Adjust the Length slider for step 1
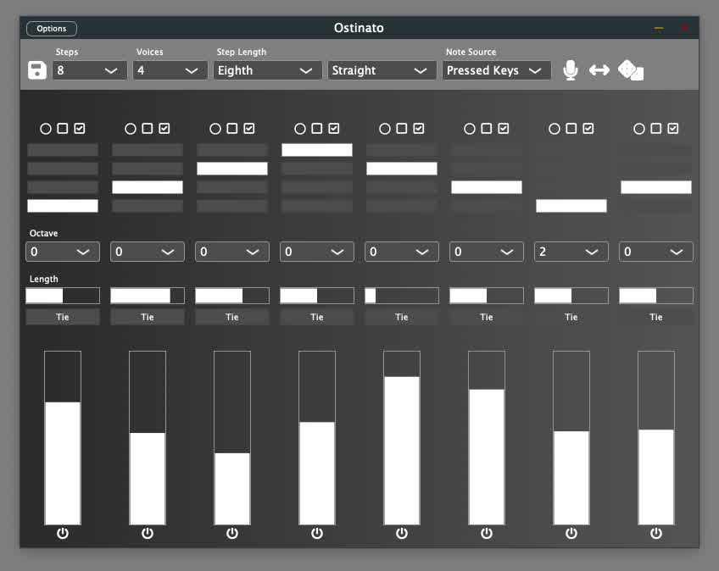The image size is (719, 571). tap(63, 296)
